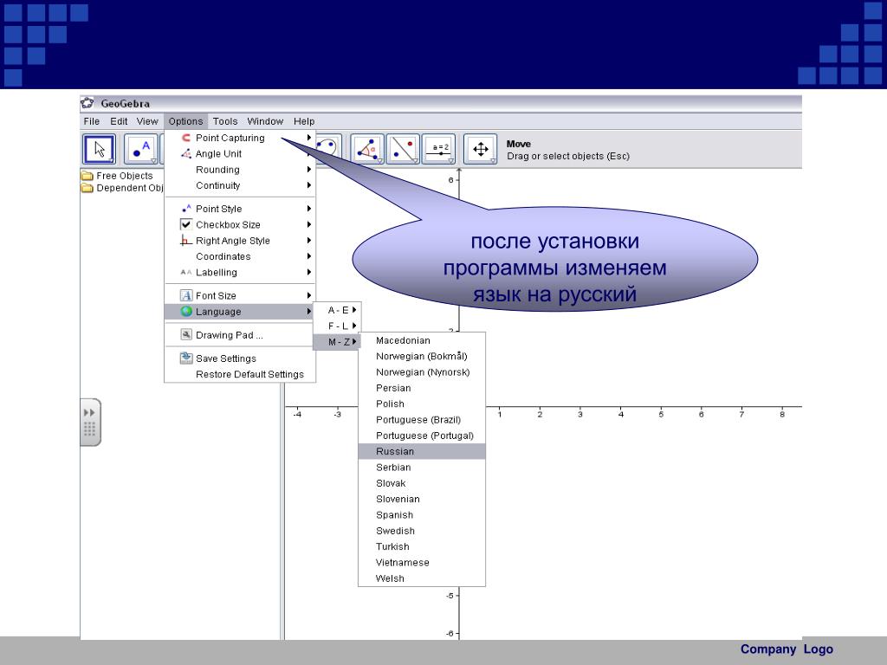The width and height of the screenshot is (887, 665).
Task: Choose Restore Default Settings
Action: [240, 374]
